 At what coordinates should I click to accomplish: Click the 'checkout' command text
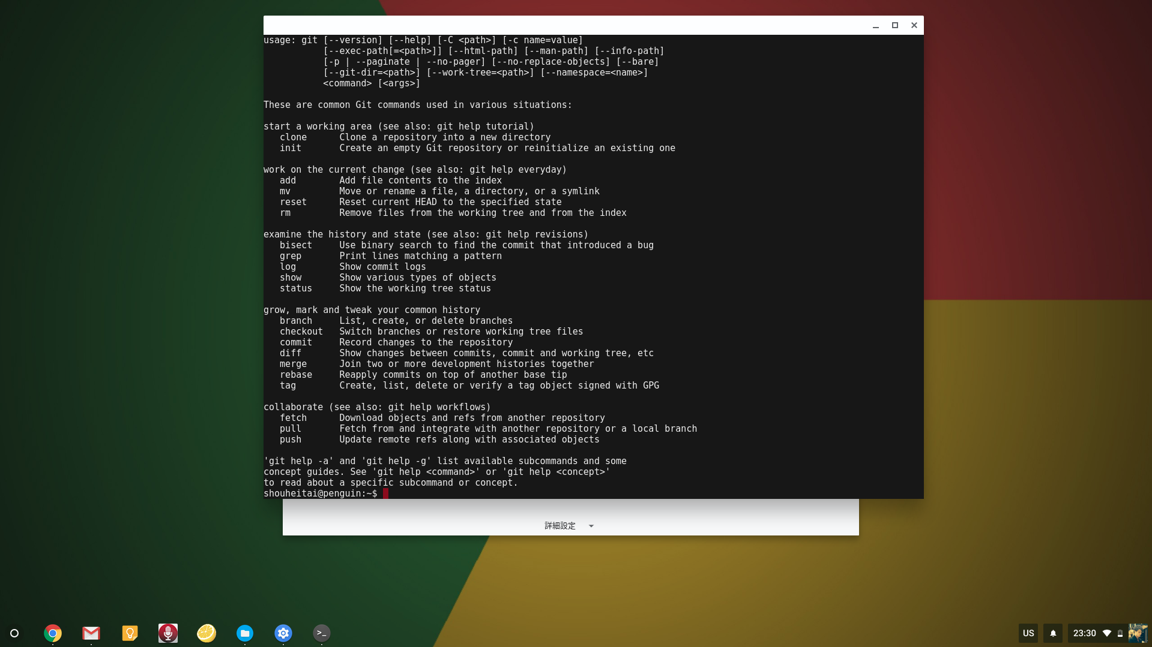(301, 332)
